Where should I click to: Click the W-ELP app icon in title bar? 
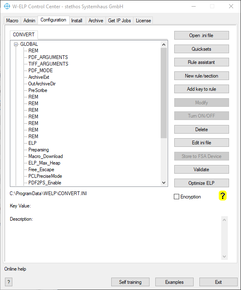pos(7,6)
